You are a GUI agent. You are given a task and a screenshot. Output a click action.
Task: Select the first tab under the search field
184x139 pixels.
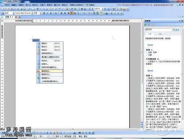pyautogui.click(x=149, y=34)
